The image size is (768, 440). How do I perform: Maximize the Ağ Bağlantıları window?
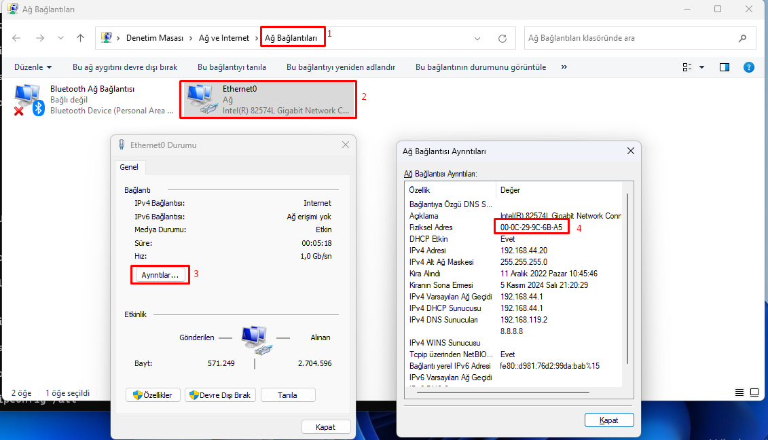pyautogui.click(x=718, y=9)
